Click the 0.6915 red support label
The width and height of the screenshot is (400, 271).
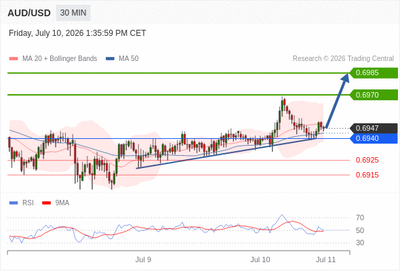[x=367, y=175]
